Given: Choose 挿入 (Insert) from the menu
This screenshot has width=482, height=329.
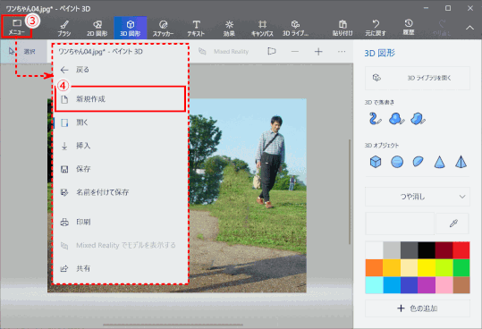Looking at the screenshot, I should point(120,146).
